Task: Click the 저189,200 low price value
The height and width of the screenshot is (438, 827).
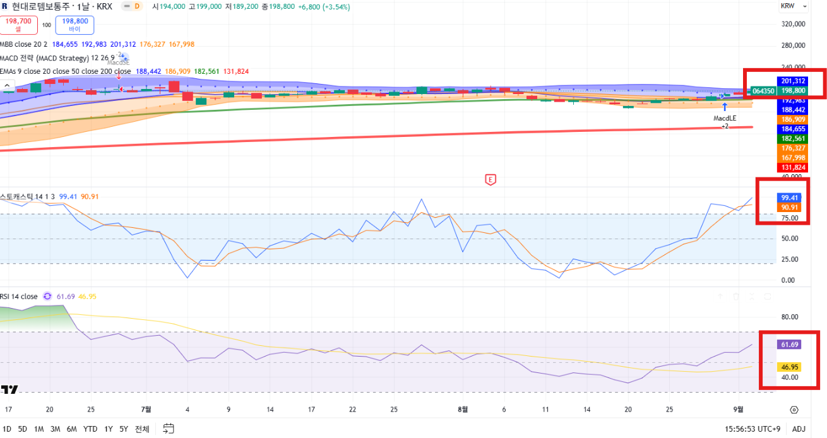Action: click(x=242, y=7)
